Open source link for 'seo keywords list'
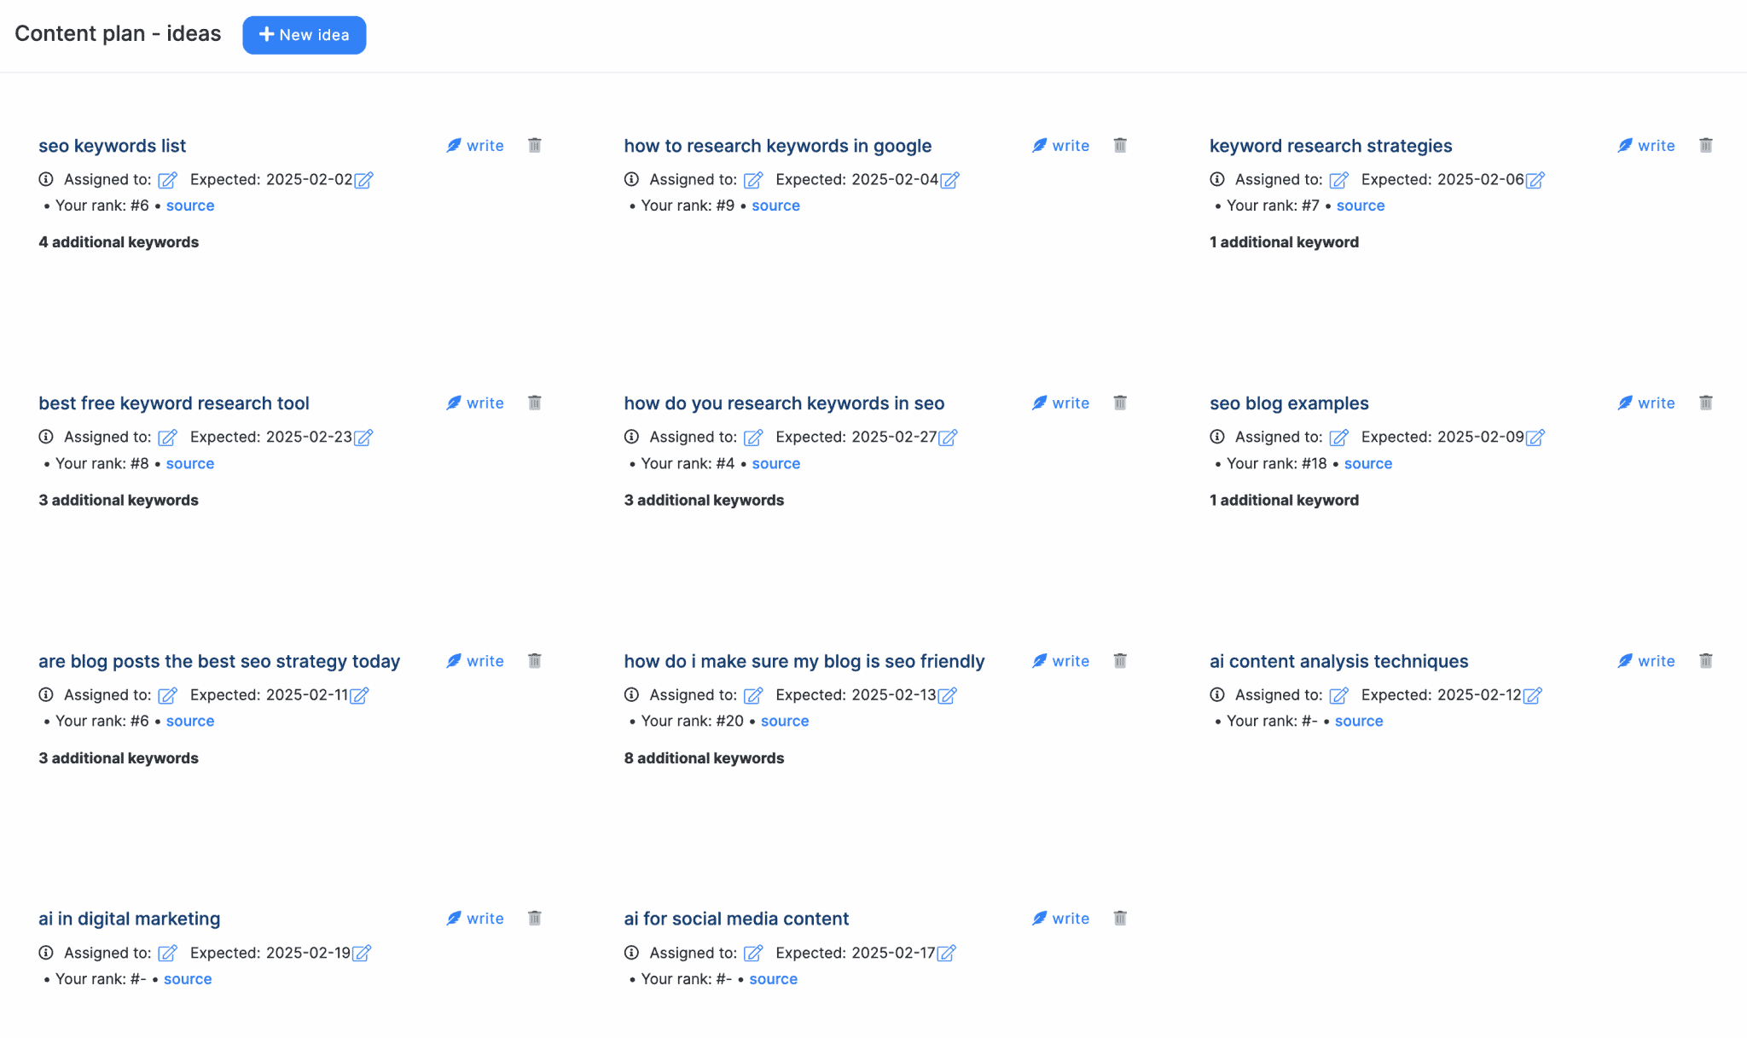1747x1038 pixels. point(190,206)
